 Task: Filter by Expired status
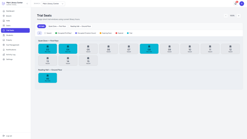coord(119,33)
